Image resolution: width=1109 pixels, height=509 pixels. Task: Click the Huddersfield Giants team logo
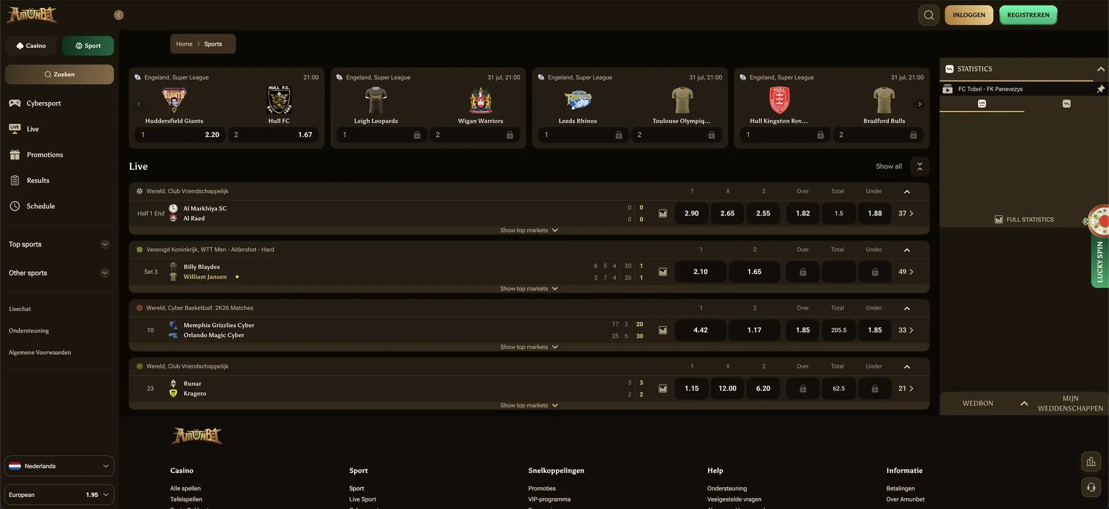click(174, 100)
